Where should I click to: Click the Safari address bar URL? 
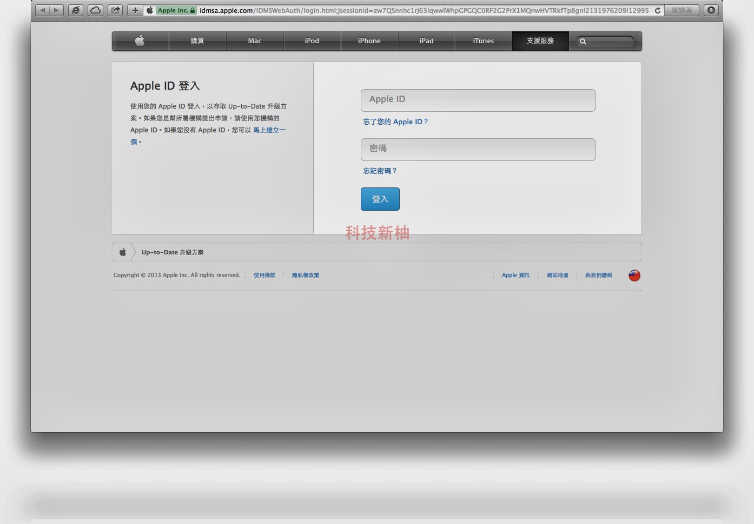point(424,10)
